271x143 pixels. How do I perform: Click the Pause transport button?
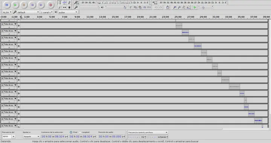pos(7,5)
